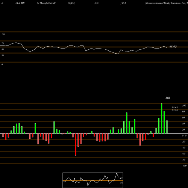Click the 30 level label on RSI axis
The image size is (188, 188).
coord(3,55)
